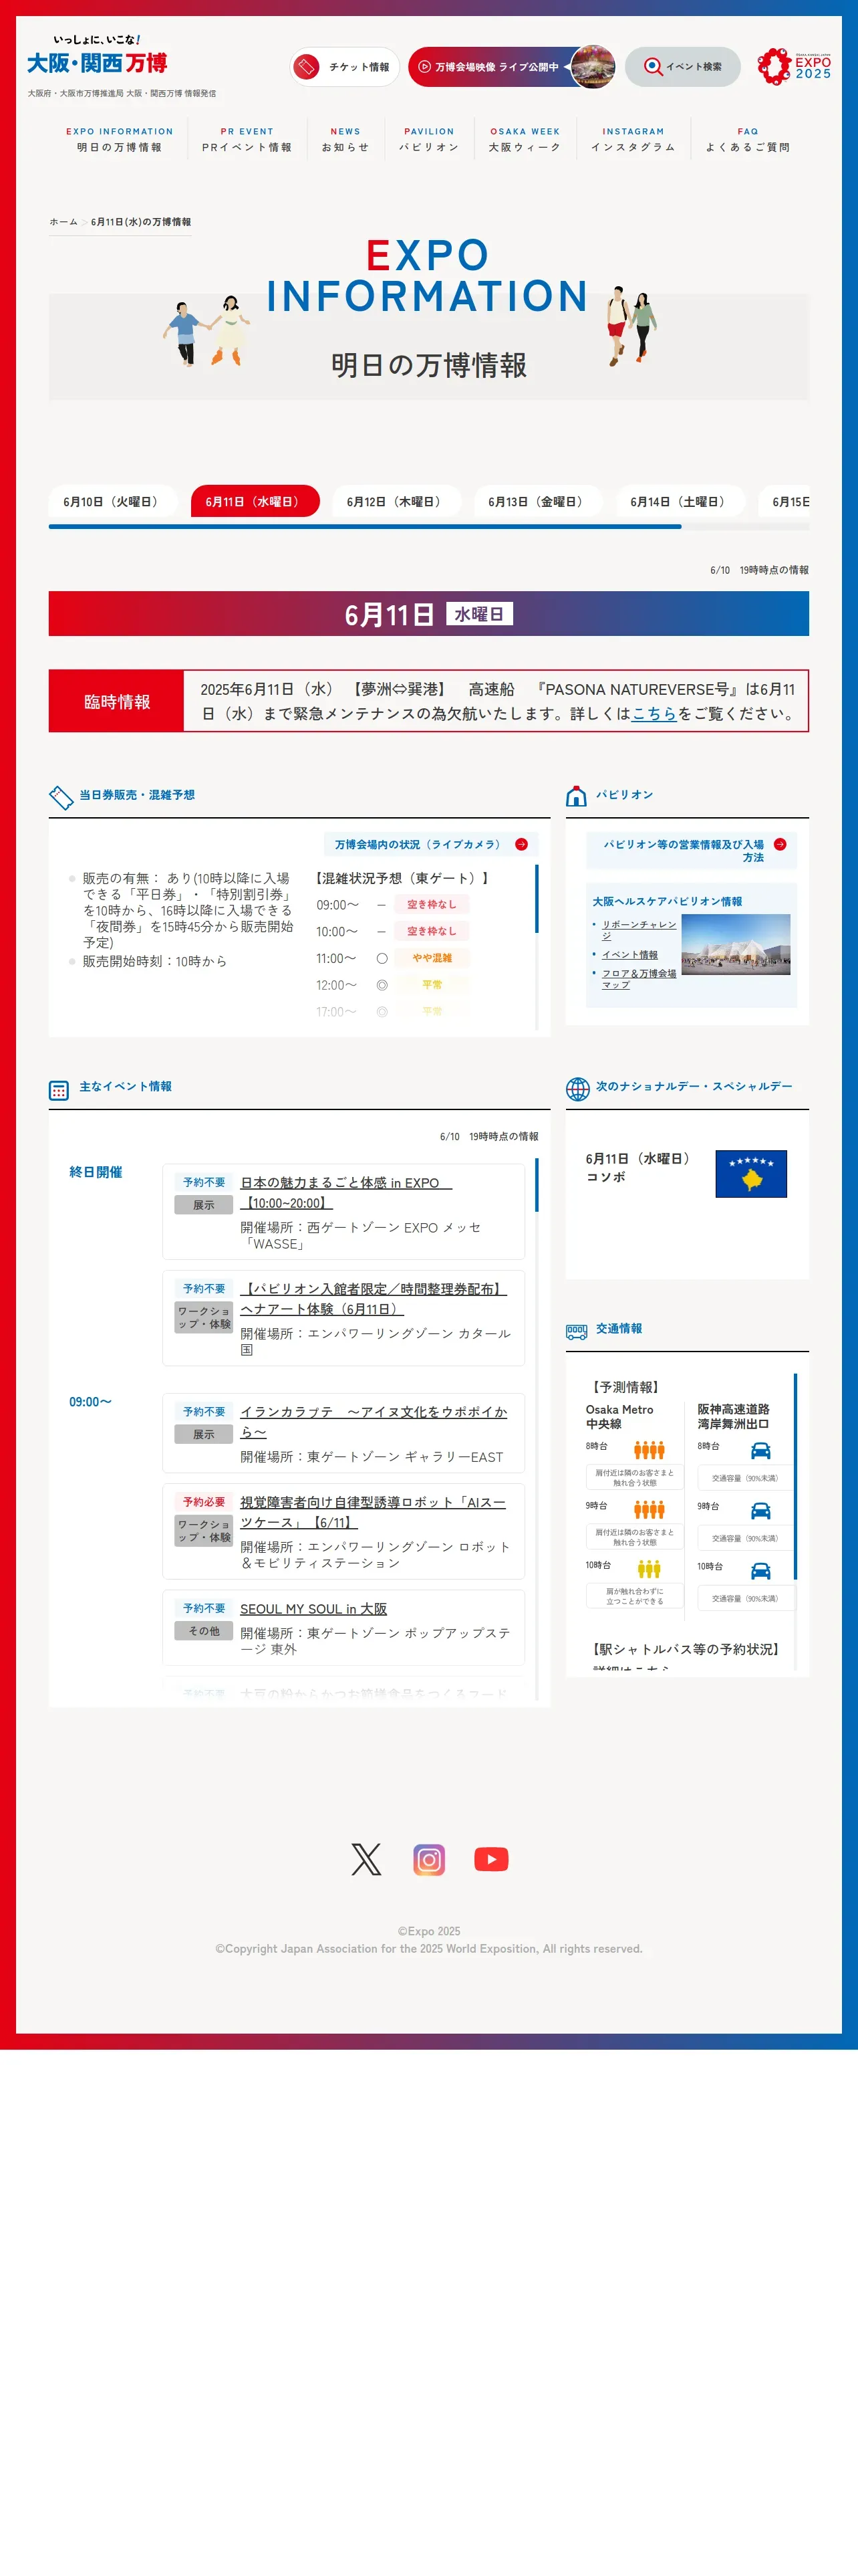Select the 6月14日（土曜日） date tab
The height and width of the screenshot is (2576, 858).
click(680, 501)
